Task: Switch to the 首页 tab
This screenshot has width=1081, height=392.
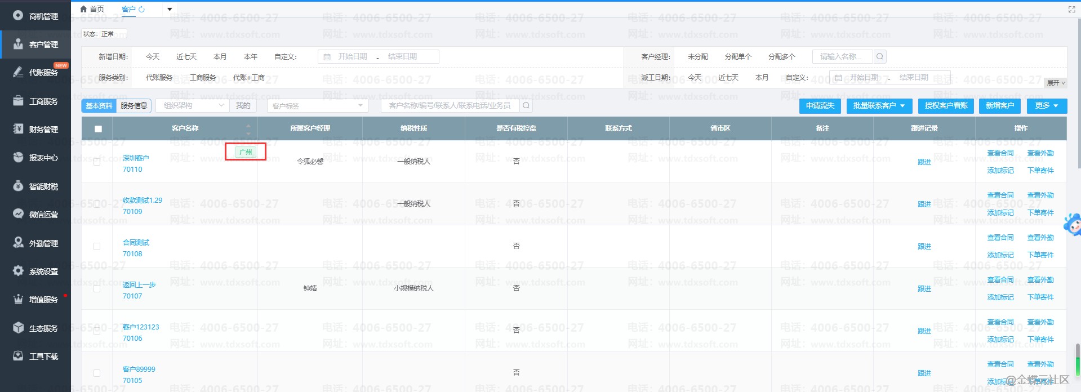Action: 92,9
